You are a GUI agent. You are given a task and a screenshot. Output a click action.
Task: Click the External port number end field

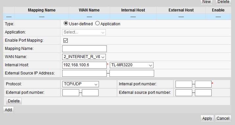(90, 93)
